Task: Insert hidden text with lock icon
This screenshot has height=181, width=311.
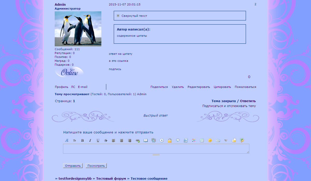Action: point(170,140)
